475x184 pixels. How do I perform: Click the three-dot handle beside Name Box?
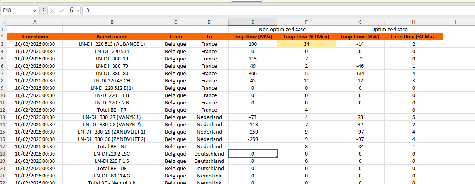pyautogui.click(x=44, y=10)
